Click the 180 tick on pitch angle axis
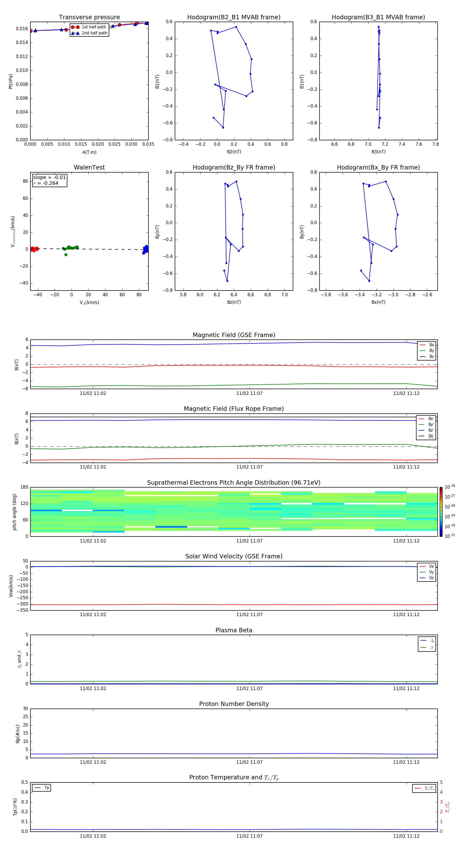 pyautogui.click(x=24, y=487)
